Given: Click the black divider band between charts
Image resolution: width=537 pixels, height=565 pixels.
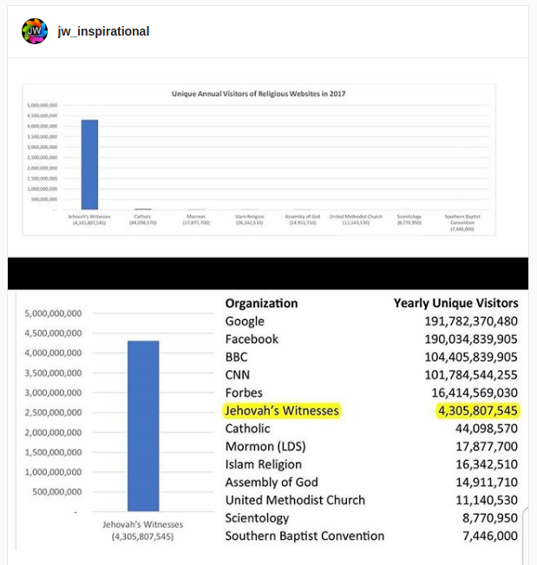Looking at the screenshot, I should (x=268, y=273).
